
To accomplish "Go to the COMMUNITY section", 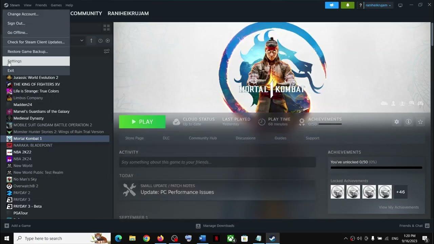I will coord(86,13).
